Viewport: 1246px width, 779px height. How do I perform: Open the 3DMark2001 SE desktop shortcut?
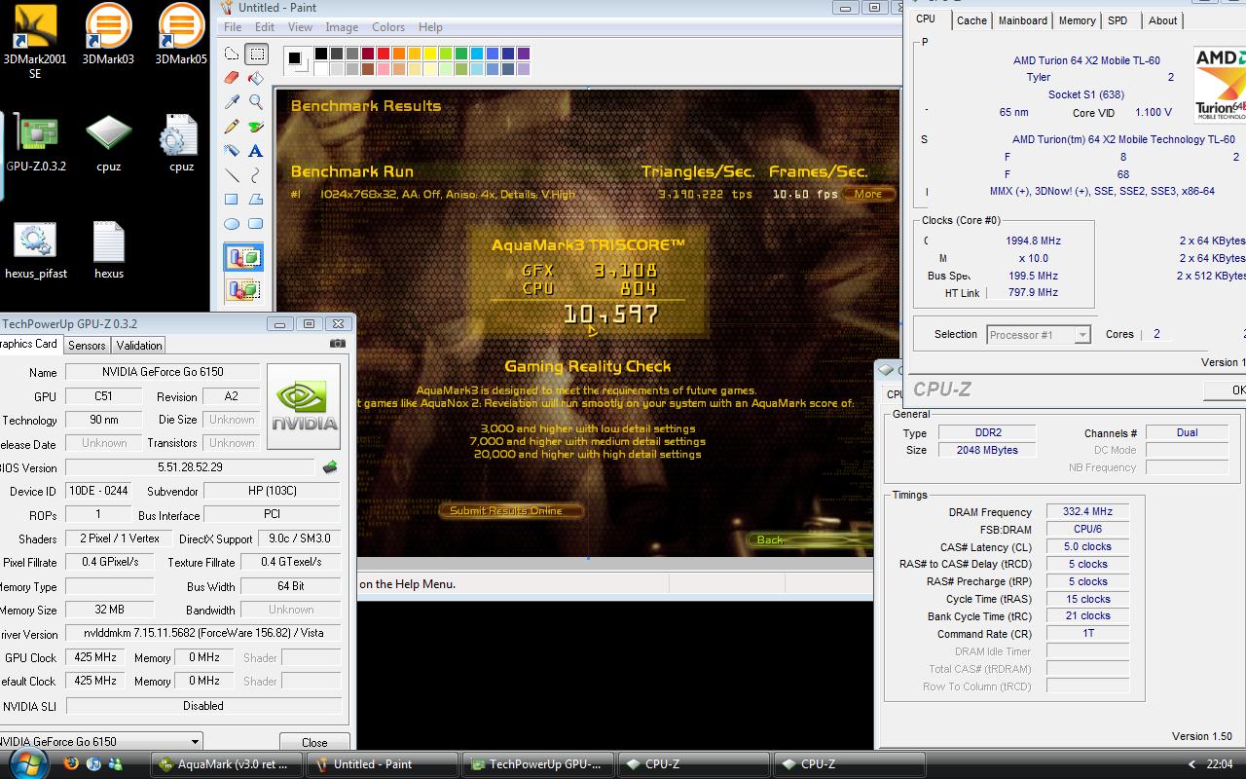35,41
